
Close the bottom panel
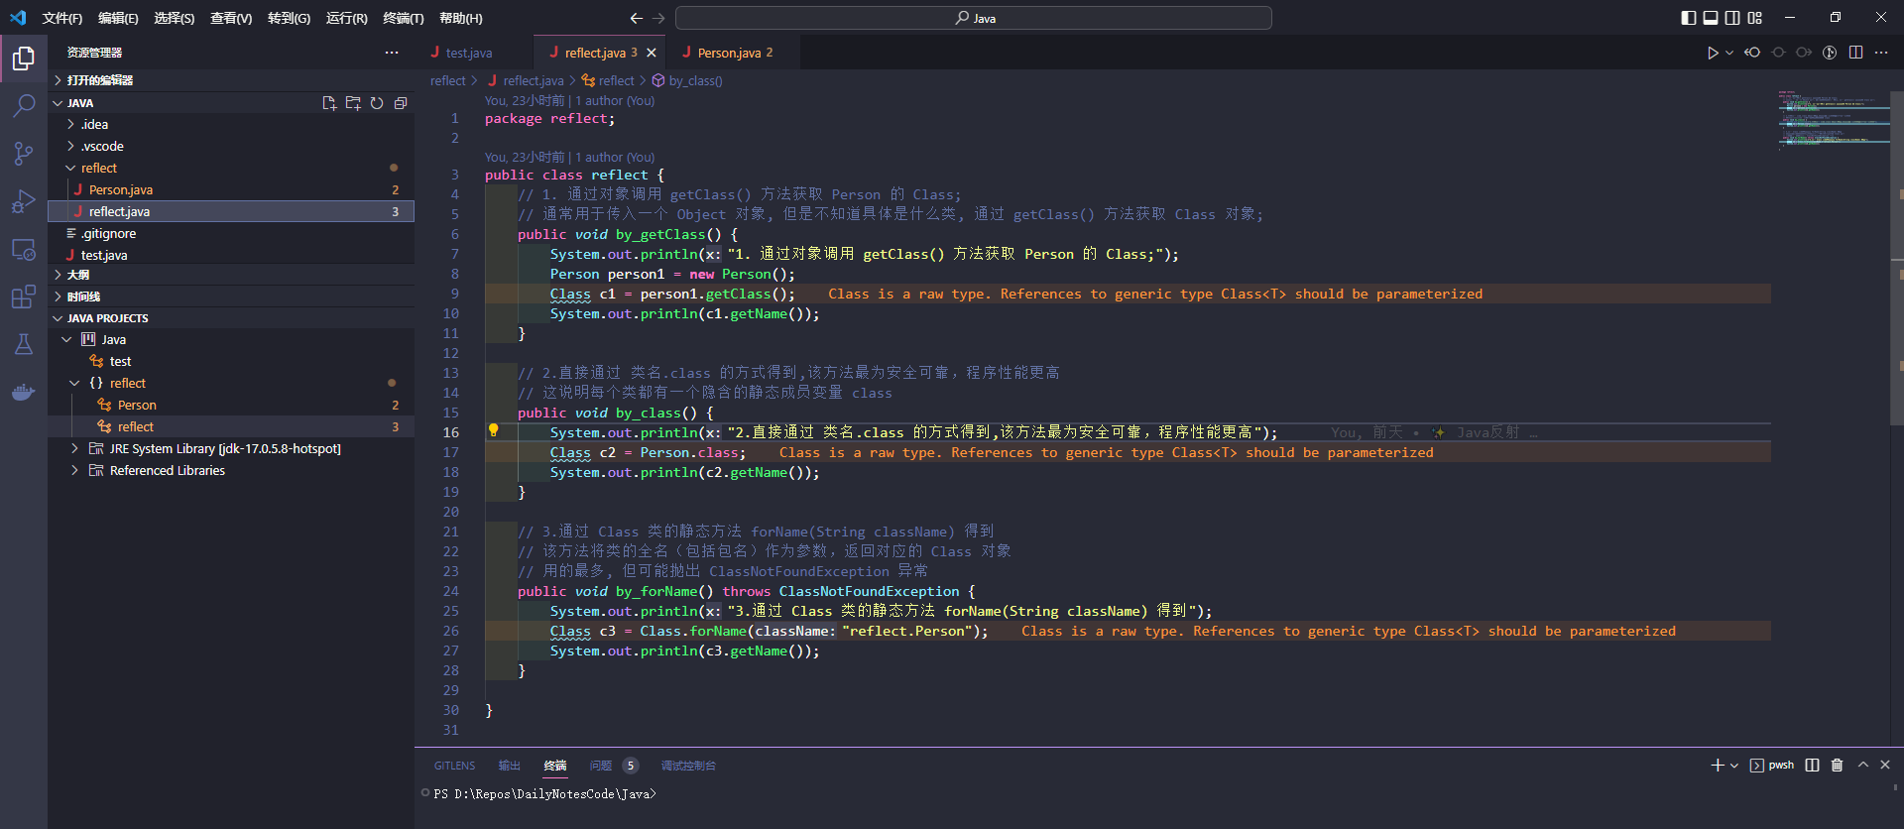[1885, 765]
